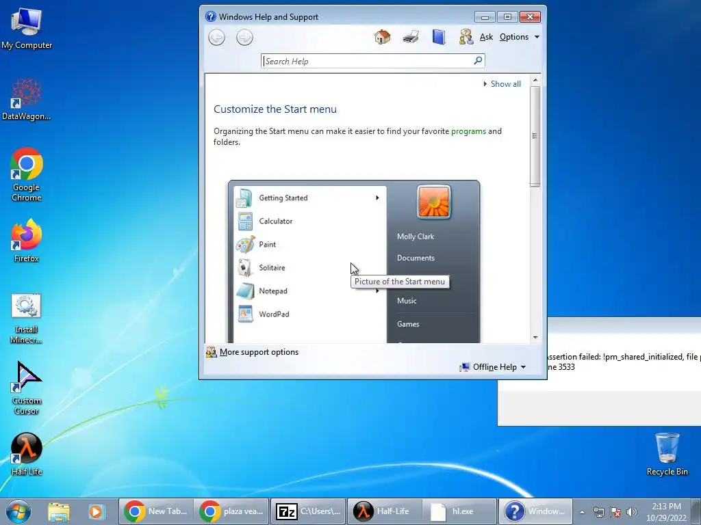The image size is (701, 525).
Task: Open Help and Support home icon
Action: click(x=382, y=37)
